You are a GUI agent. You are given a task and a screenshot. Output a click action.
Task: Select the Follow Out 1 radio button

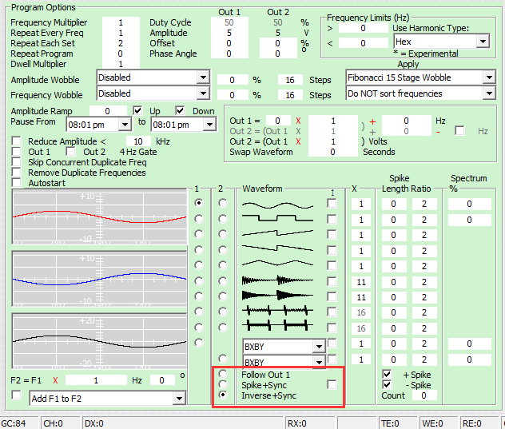click(x=222, y=374)
